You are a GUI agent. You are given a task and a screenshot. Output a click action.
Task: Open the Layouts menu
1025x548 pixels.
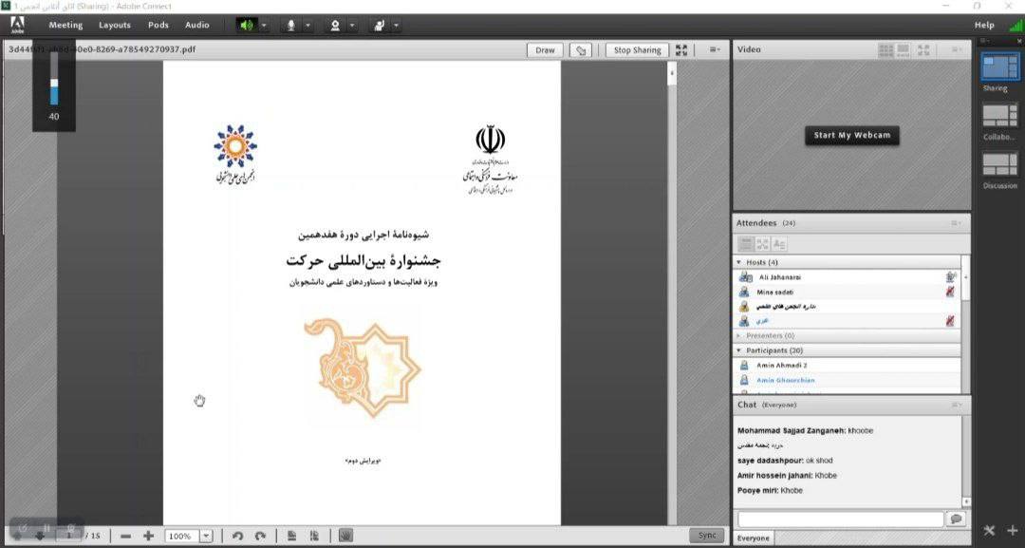coord(115,25)
